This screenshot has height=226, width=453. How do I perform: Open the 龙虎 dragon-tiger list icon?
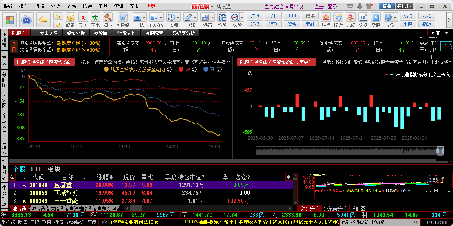351,18
